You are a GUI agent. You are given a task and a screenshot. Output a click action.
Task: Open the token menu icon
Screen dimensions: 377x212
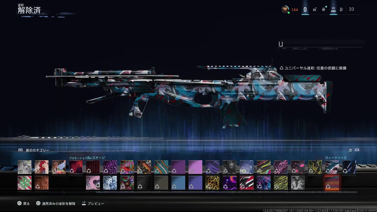point(305,9)
